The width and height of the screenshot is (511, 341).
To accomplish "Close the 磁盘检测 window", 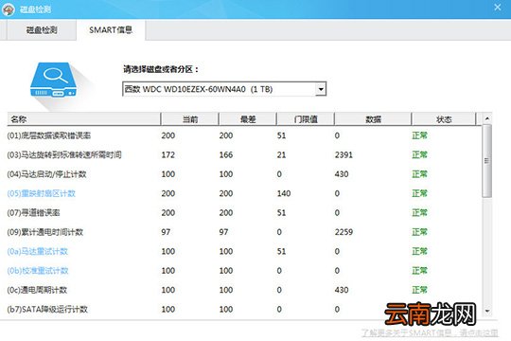I will coord(498,8).
